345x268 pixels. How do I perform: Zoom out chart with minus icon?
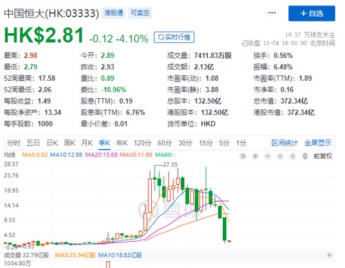pyautogui.click(x=268, y=156)
